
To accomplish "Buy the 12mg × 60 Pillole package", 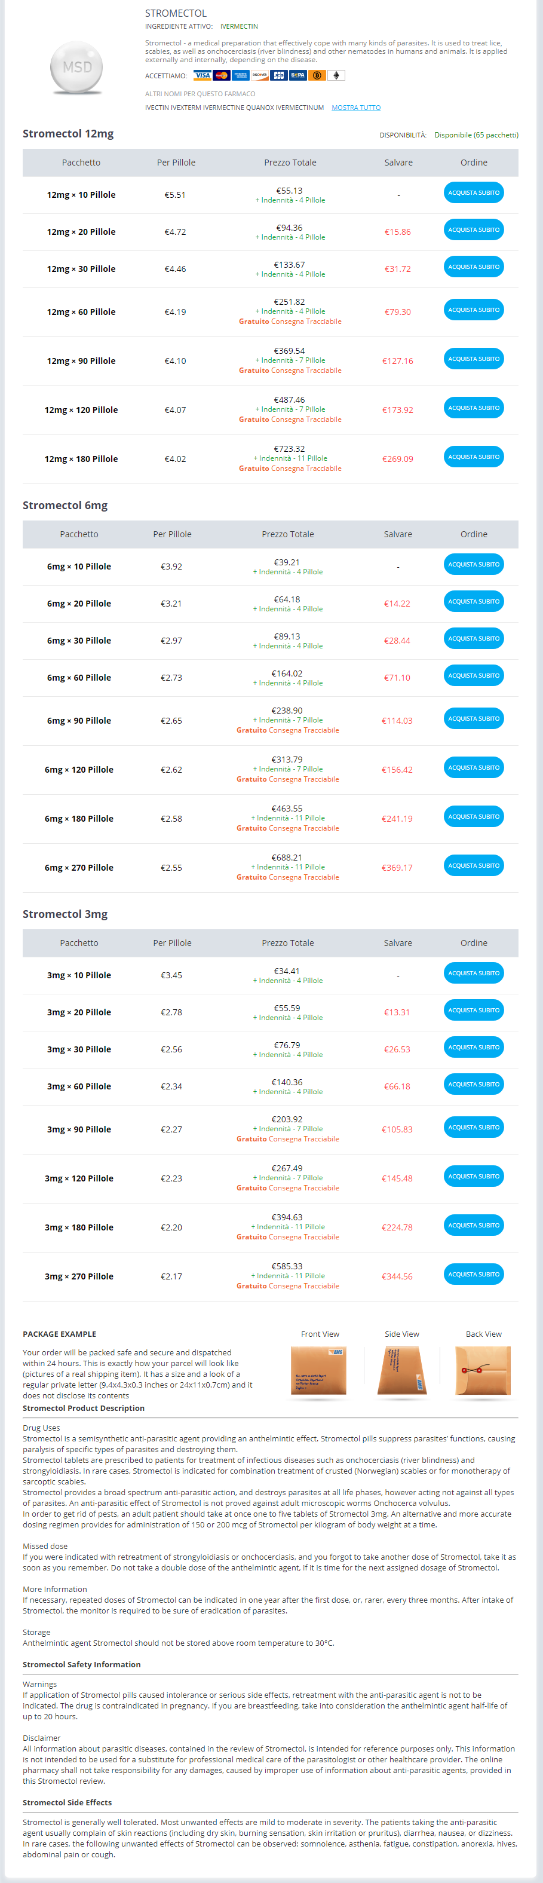I will [x=474, y=310].
